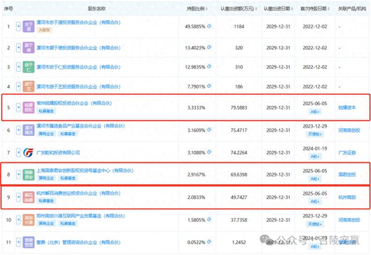Open the A轮 tag in row 8 国泰君安
Viewport: 371px width, 255px height.
(x=315, y=179)
